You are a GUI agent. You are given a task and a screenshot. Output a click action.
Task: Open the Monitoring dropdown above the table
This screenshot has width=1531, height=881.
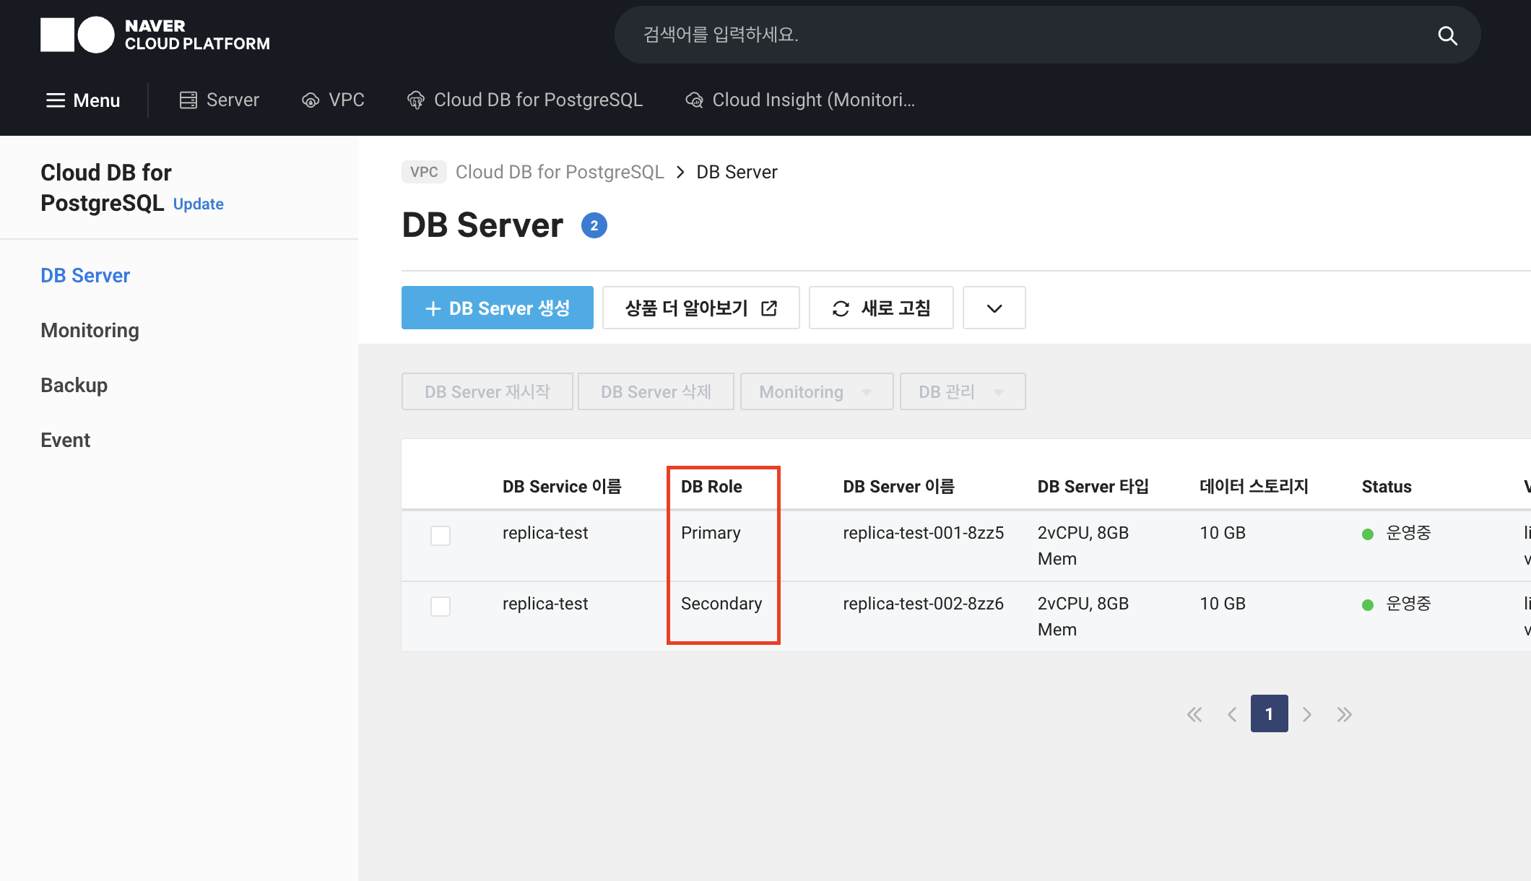point(817,391)
